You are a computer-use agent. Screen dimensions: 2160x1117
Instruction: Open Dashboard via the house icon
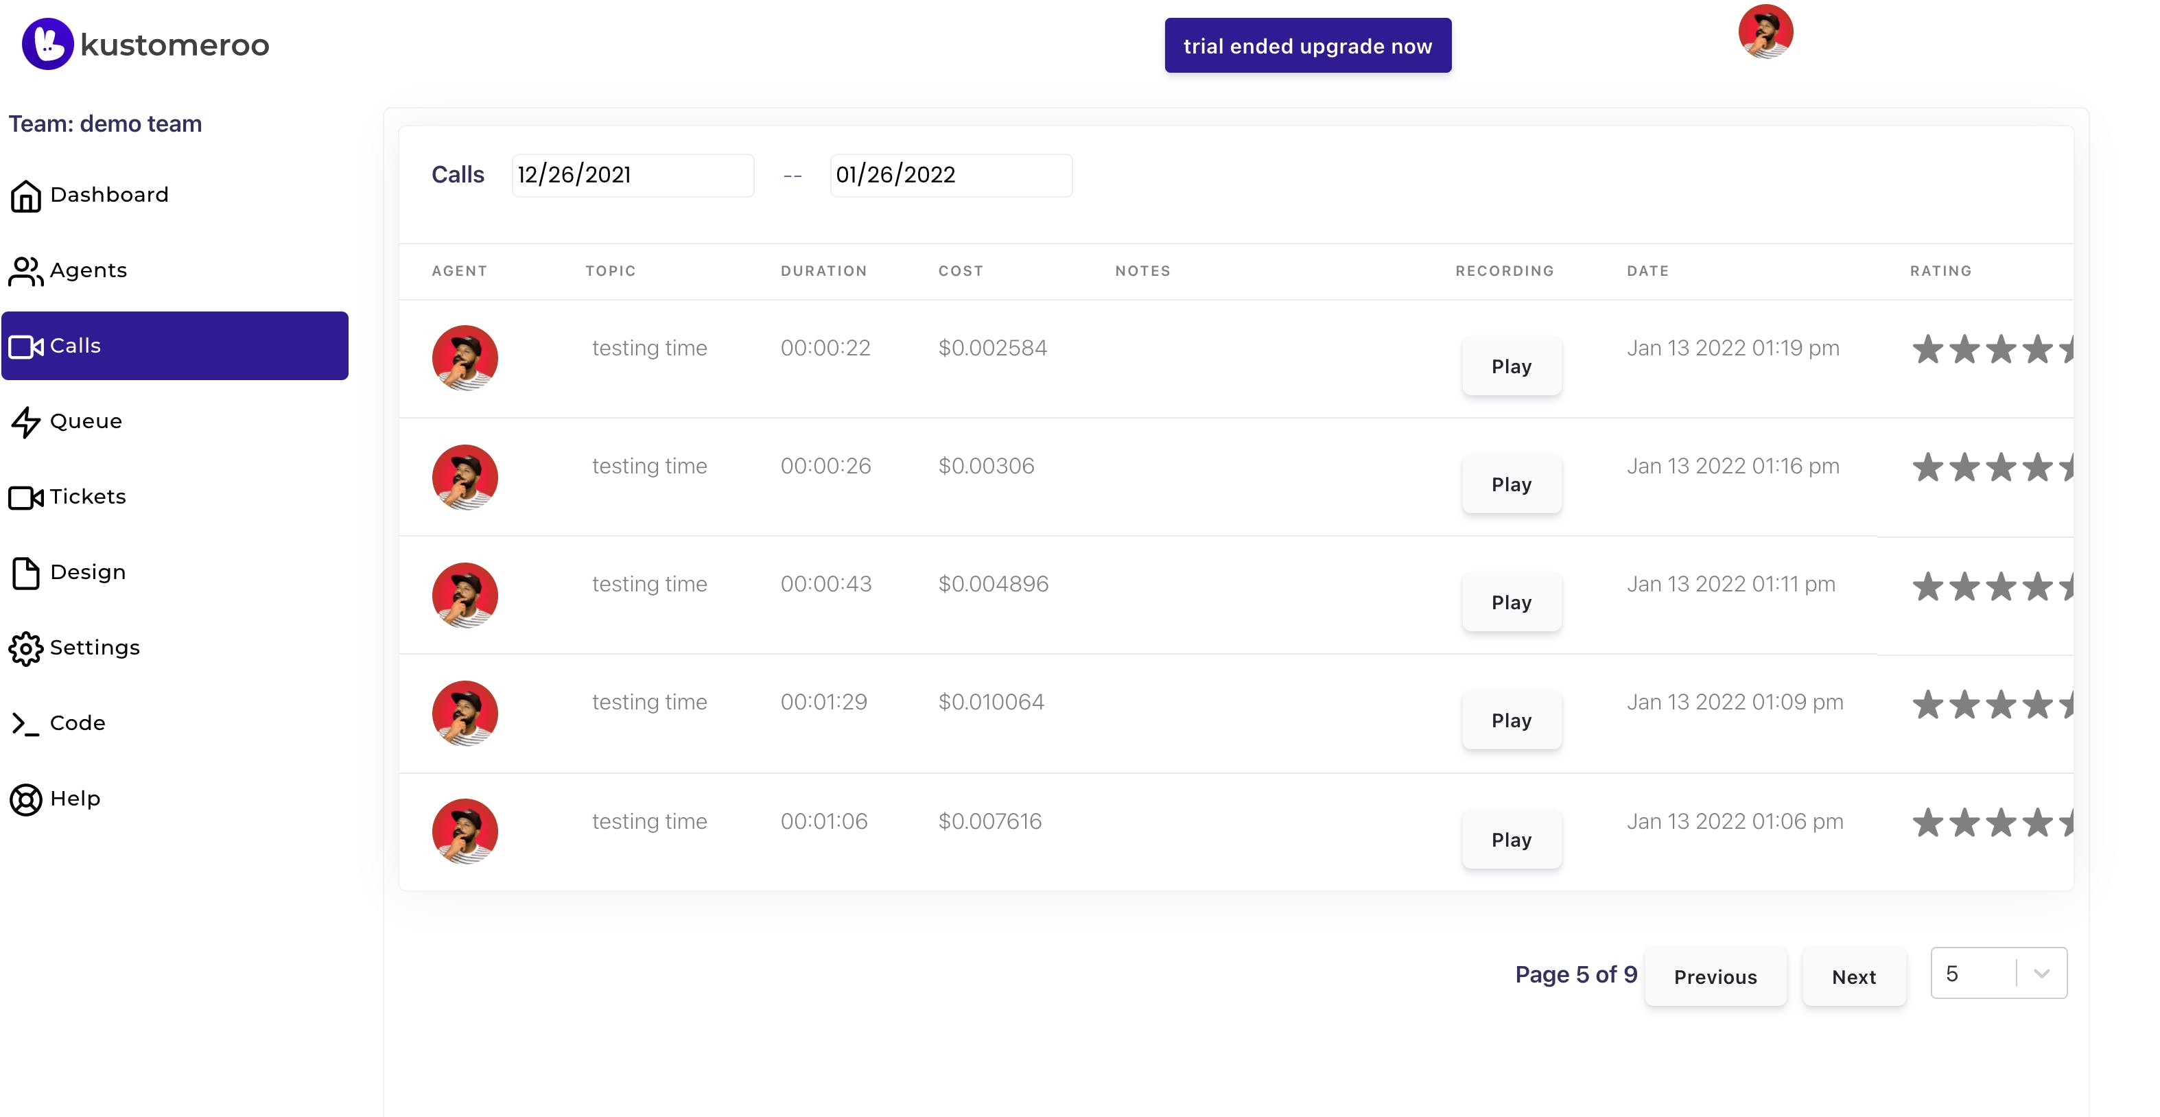coord(25,196)
